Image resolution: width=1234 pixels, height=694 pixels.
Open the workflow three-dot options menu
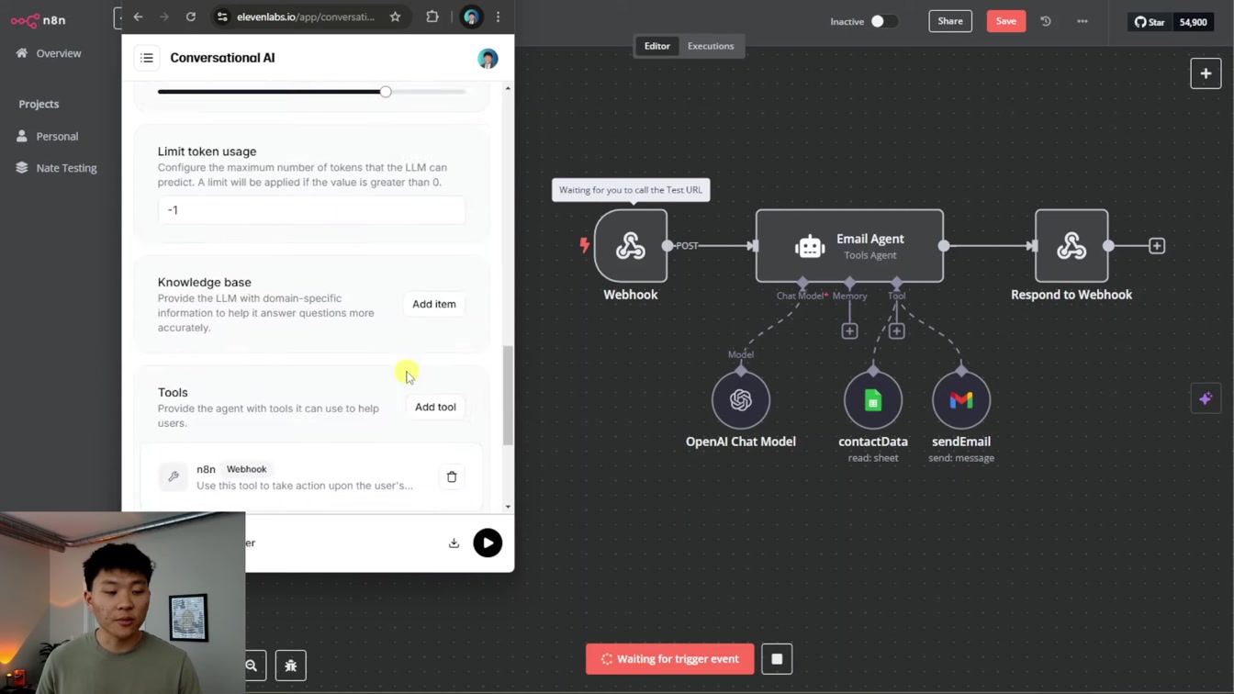[1083, 21]
